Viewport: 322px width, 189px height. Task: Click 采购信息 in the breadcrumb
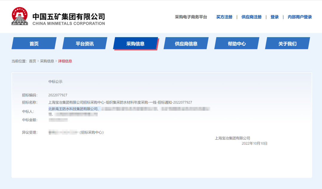click(47, 61)
